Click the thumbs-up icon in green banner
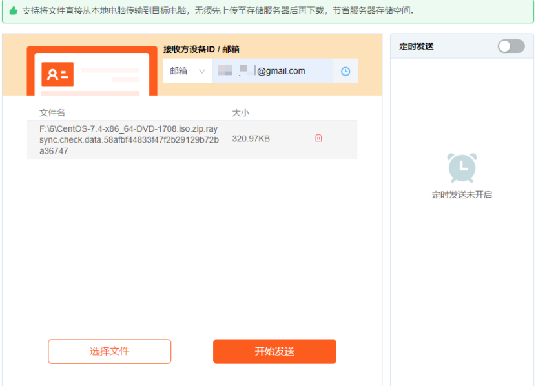Viewport: 536px width, 386px height. (x=13, y=11)
